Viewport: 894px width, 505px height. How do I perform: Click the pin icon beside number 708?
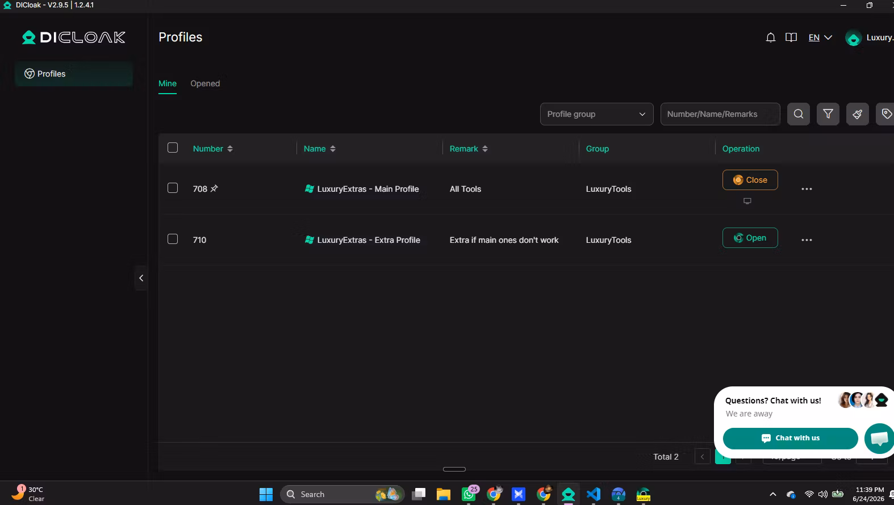coord(214,188)
